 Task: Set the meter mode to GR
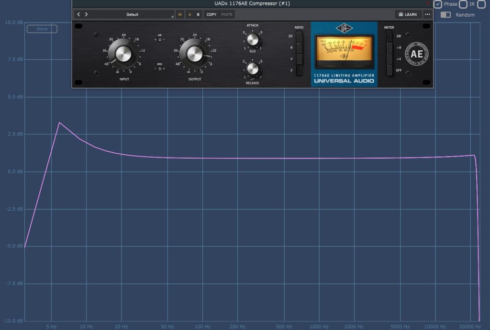(x=389, y=36)
